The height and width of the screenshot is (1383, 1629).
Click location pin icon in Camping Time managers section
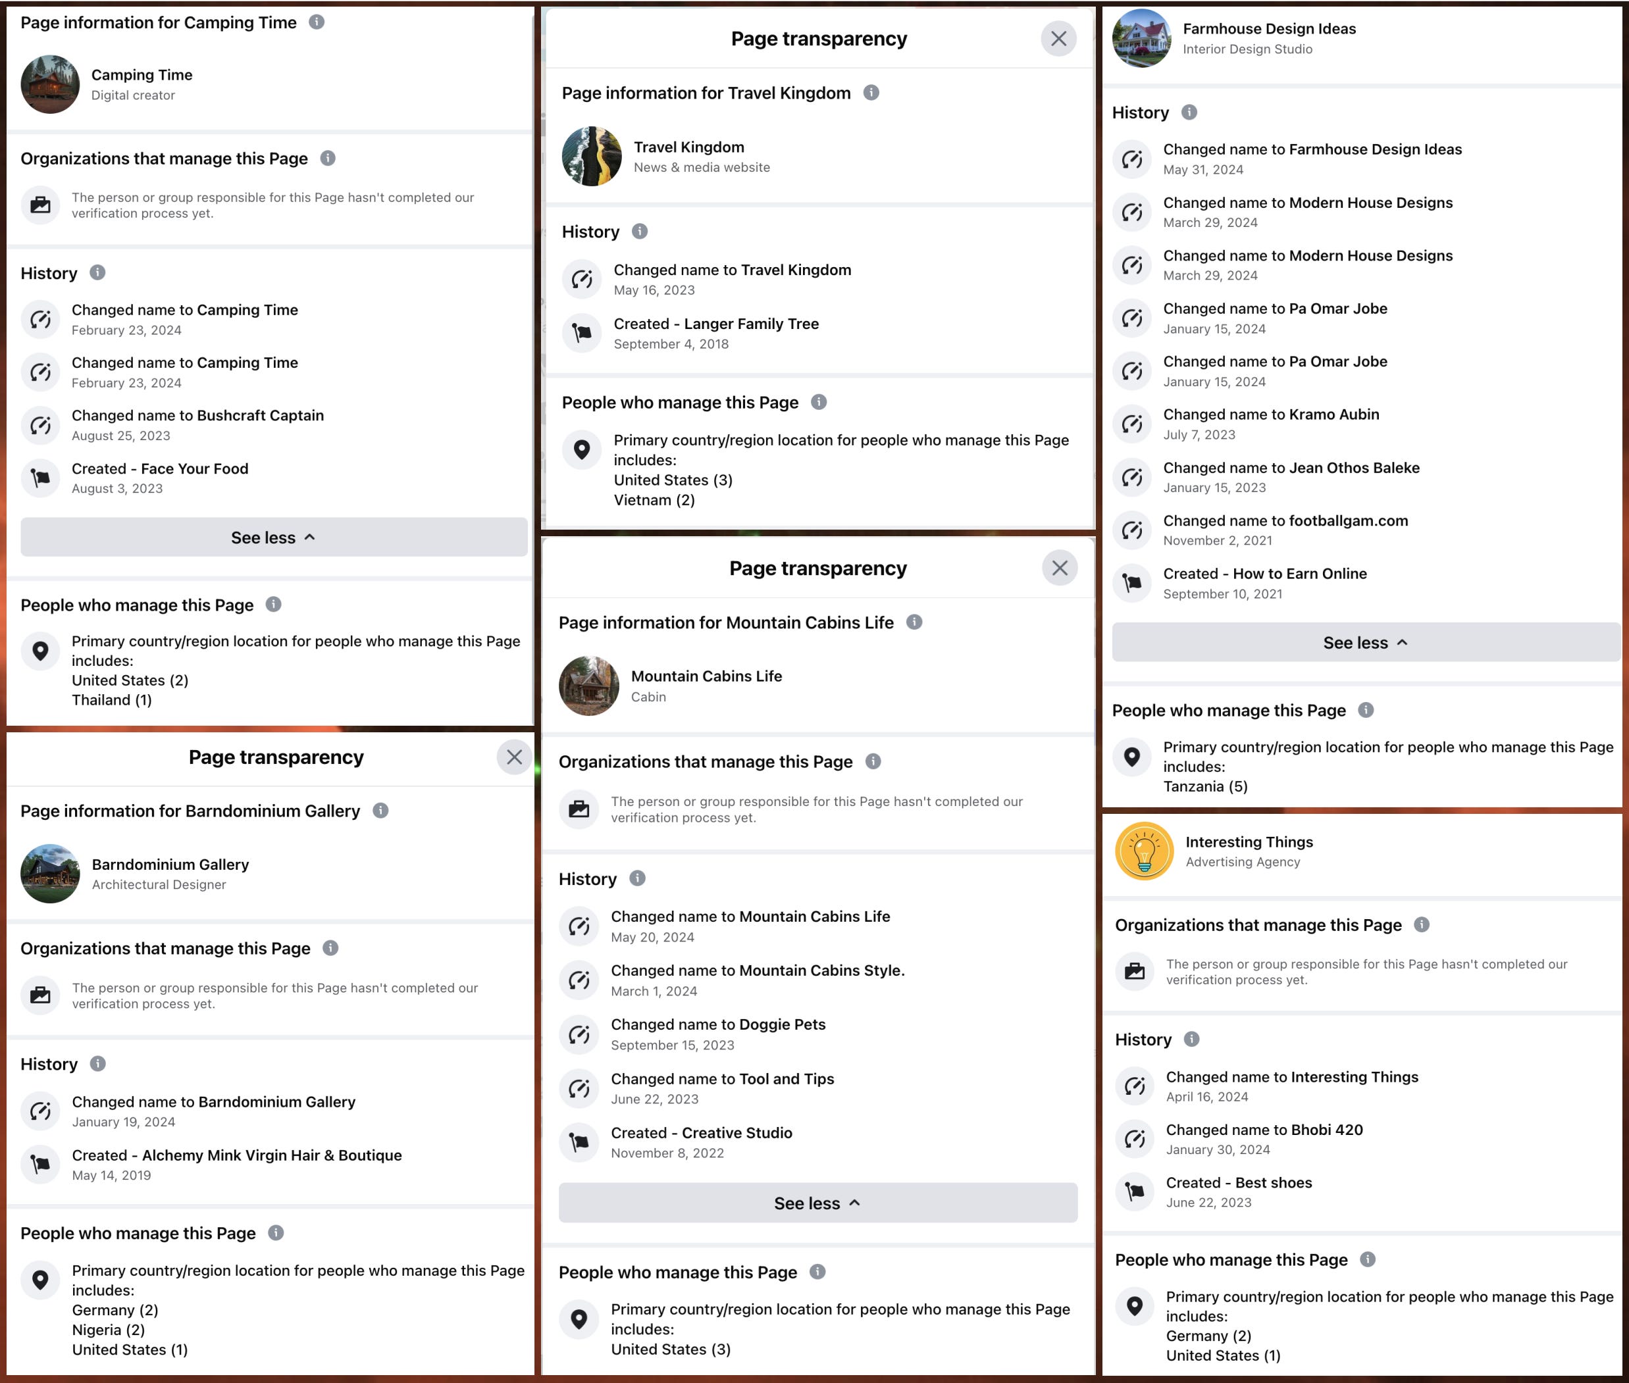click(41, 651)
